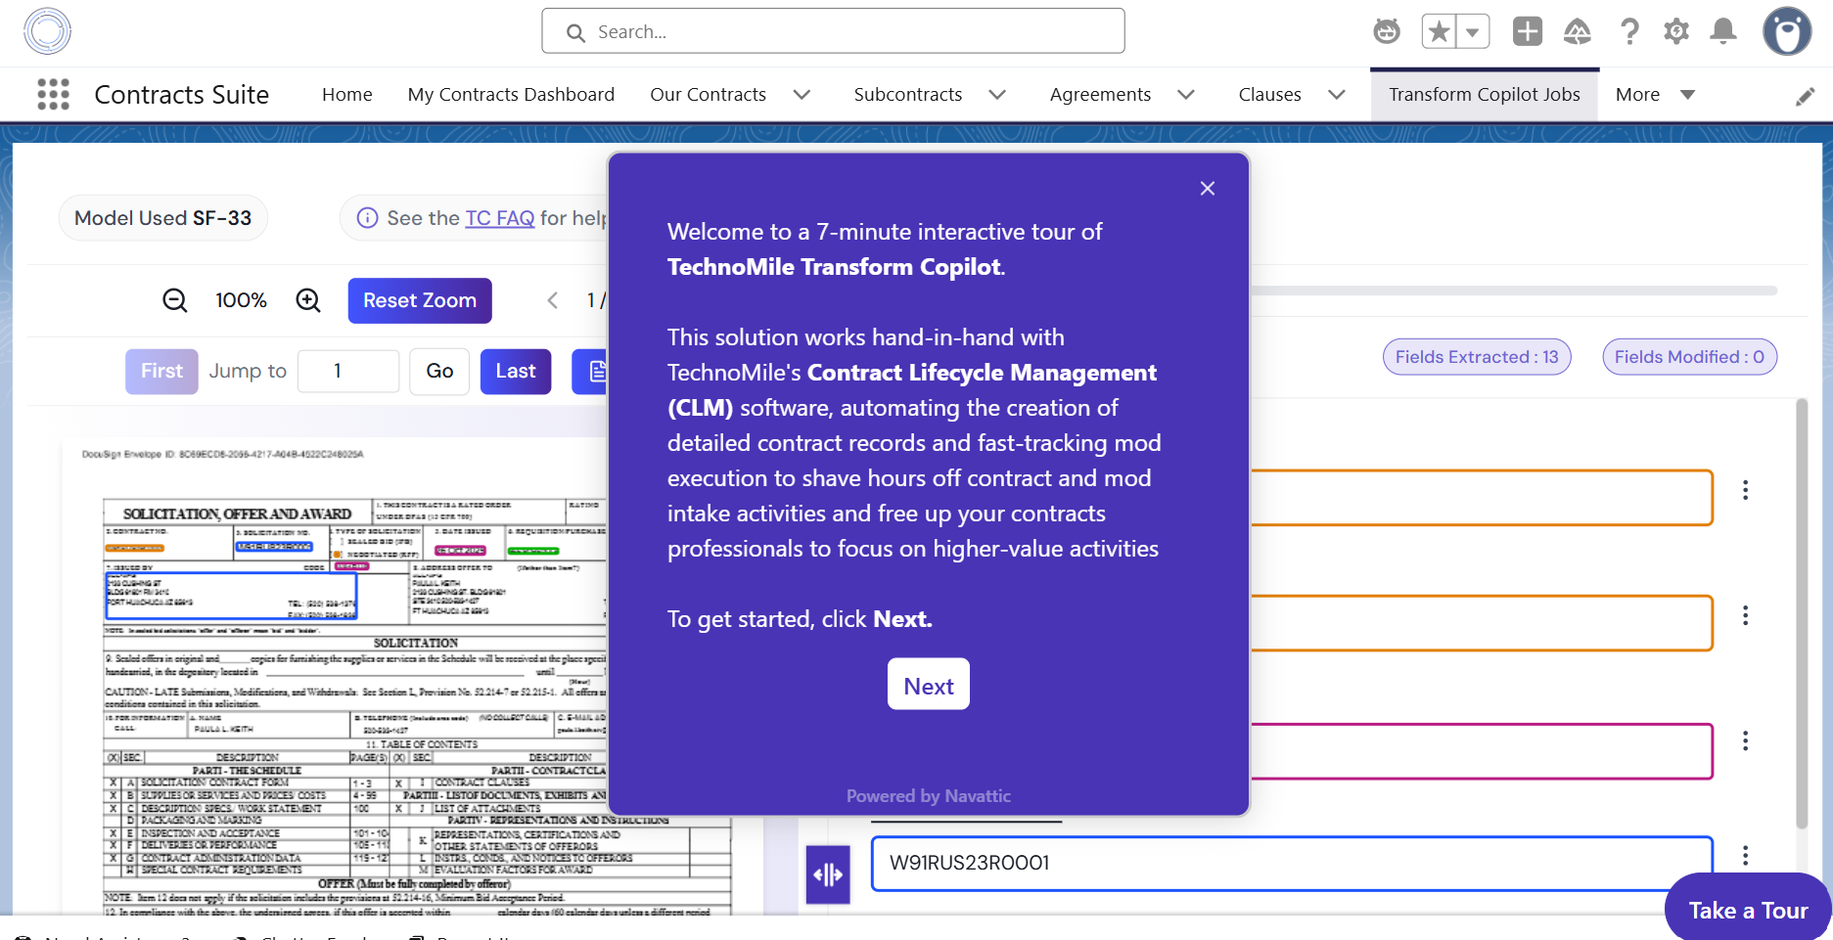1833x940 pixels.
Task: Open options menu for W91RUS23RO001 field
Action: pyautogui.click(x=1745, y=856)
